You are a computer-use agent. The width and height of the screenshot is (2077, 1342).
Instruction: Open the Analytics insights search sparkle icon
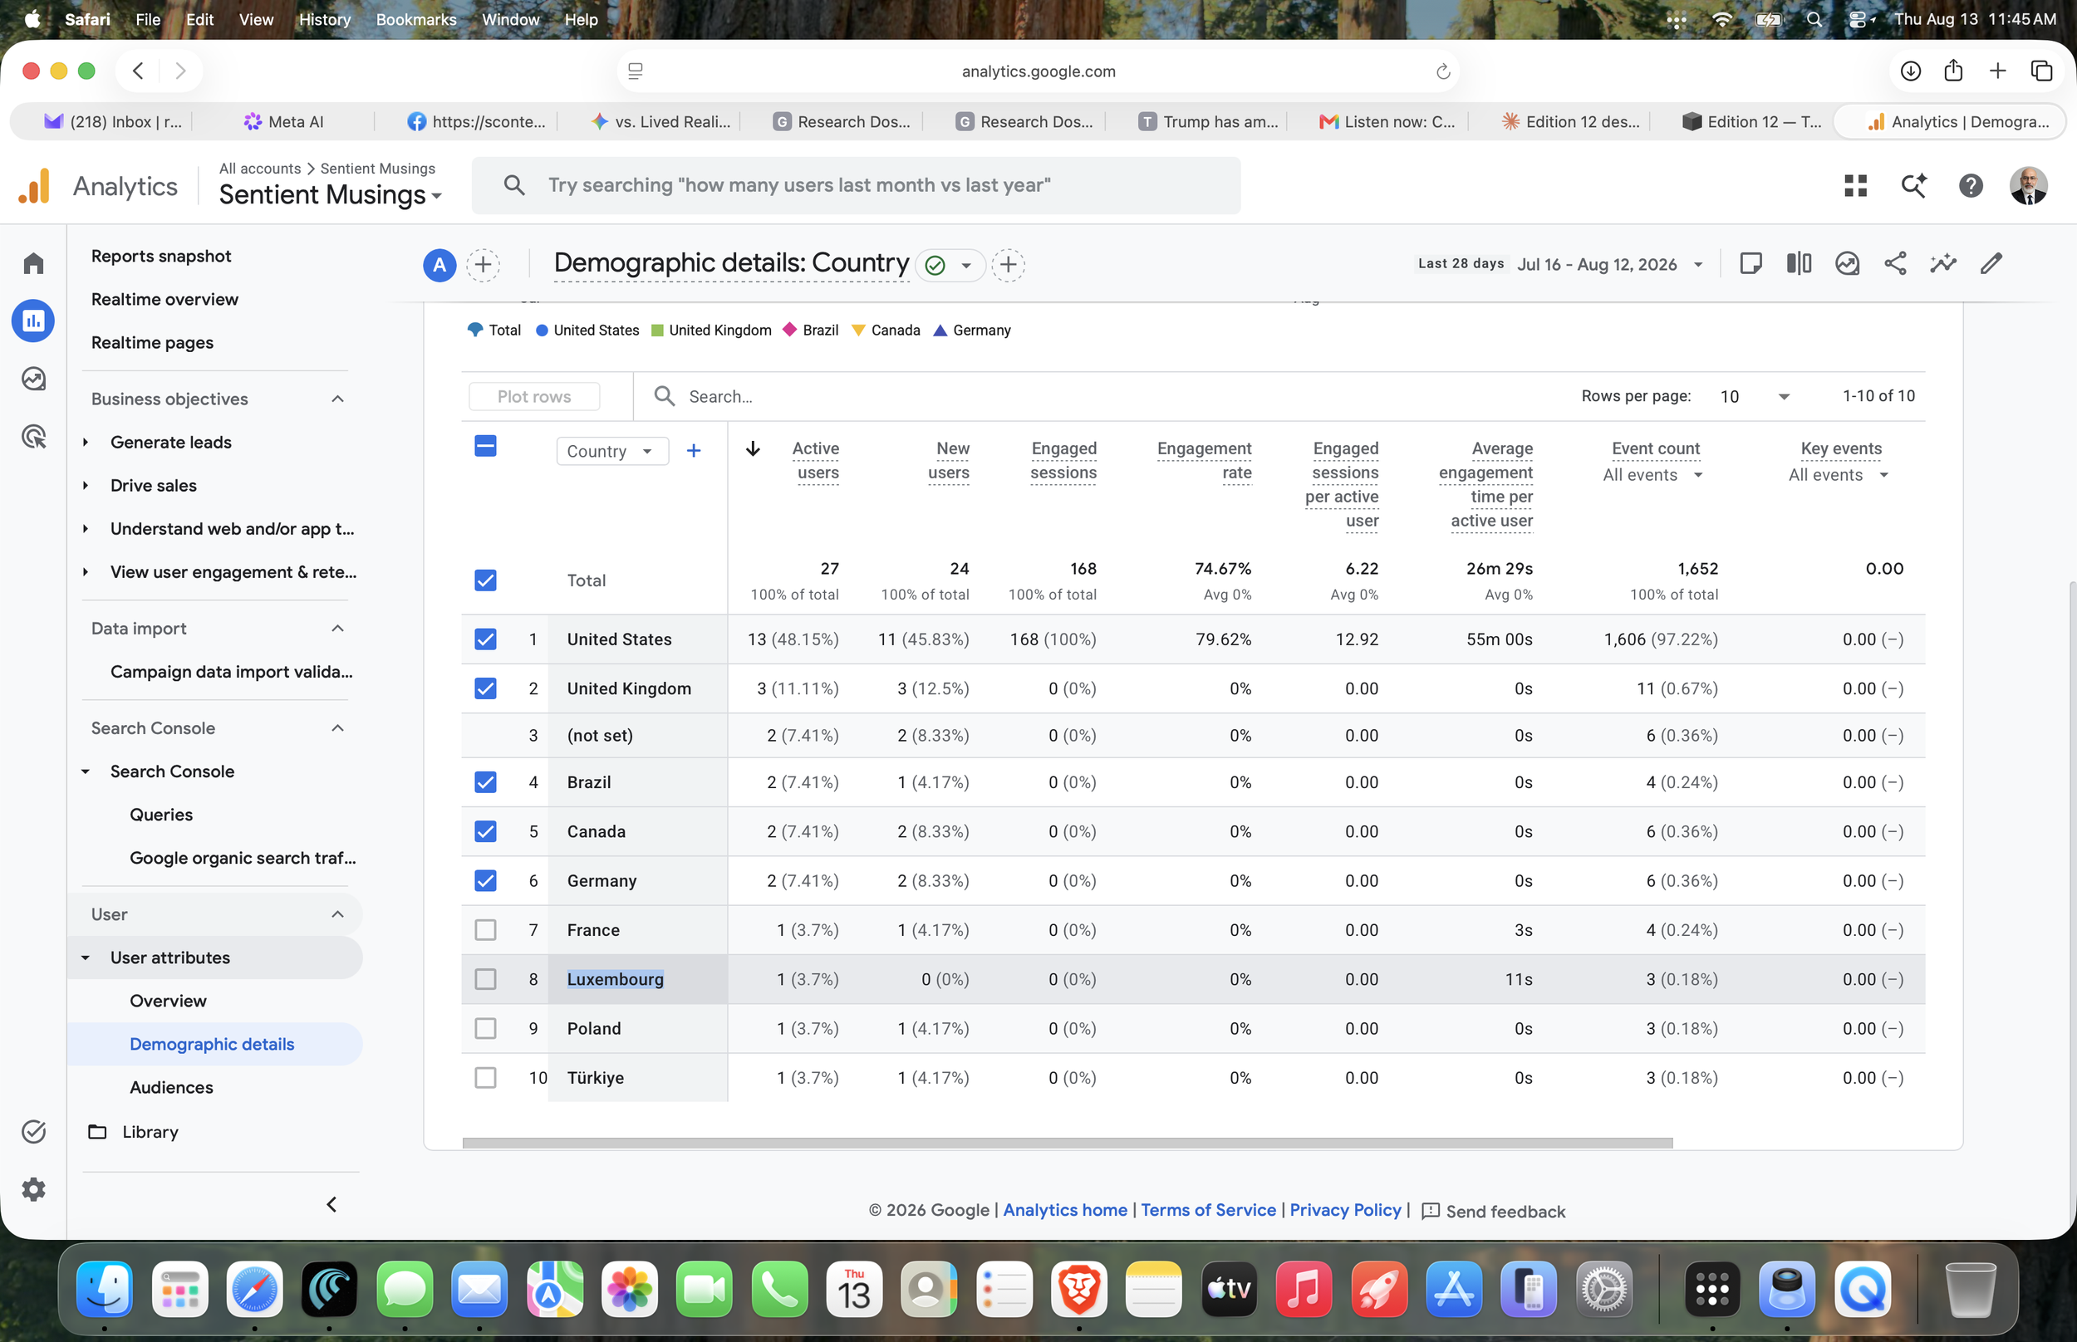point(1913,184)
